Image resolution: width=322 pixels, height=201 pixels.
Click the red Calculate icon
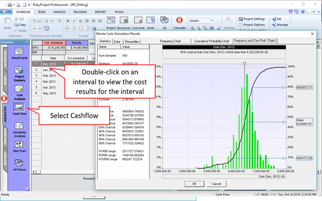(179, 20)
